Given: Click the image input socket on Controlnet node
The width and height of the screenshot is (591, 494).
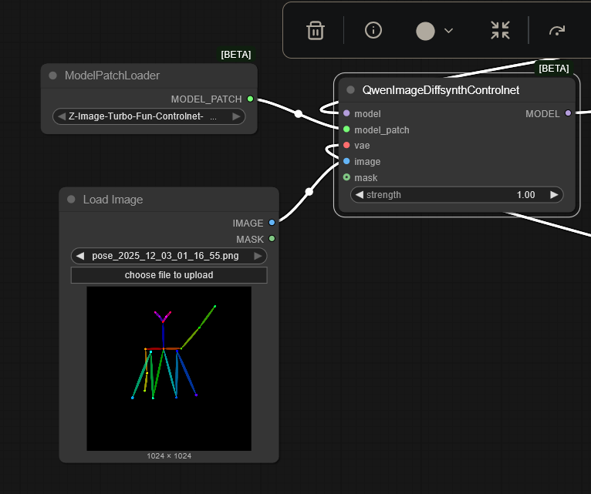Looking at the screenshot, I should [x=346, y=161].
